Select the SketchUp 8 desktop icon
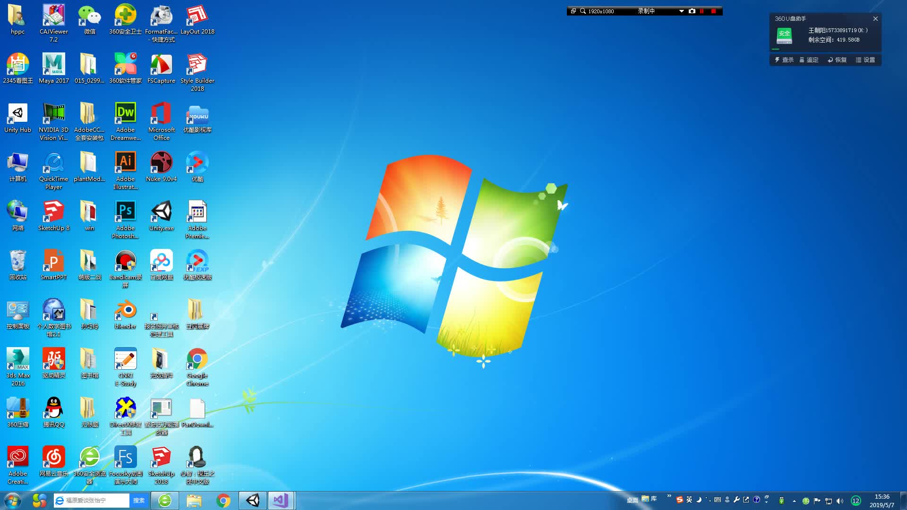 [x=53, y=216]
